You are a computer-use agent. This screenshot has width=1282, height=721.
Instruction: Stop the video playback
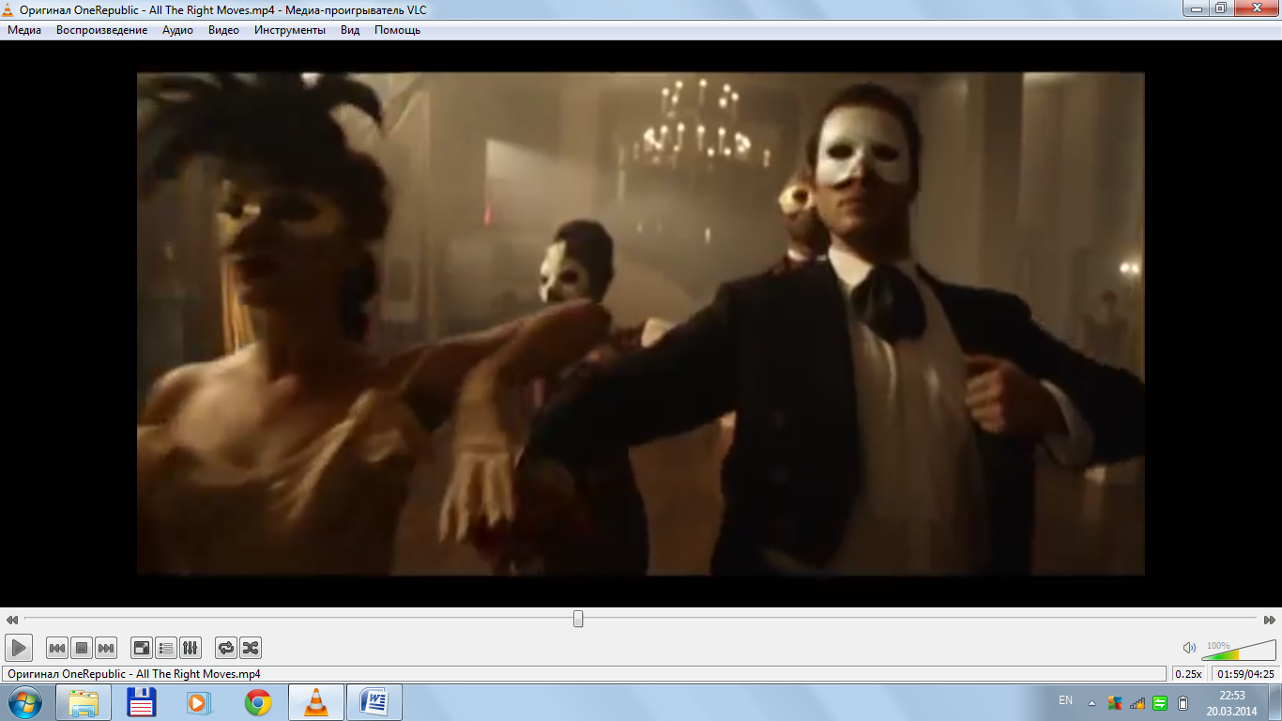coord(82,648)
